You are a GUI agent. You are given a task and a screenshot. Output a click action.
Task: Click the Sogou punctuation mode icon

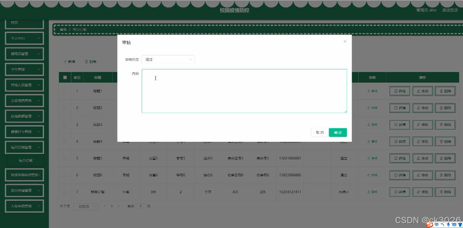coord(443,224)
